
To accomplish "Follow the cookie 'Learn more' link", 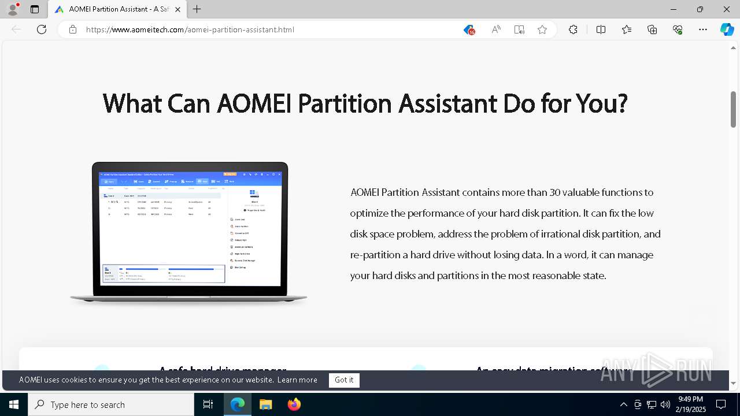I will click(297, 380).
